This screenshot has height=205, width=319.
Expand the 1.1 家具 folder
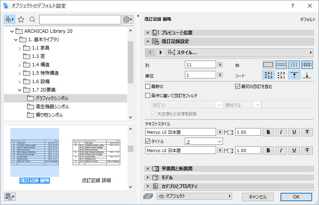point(19,48)
